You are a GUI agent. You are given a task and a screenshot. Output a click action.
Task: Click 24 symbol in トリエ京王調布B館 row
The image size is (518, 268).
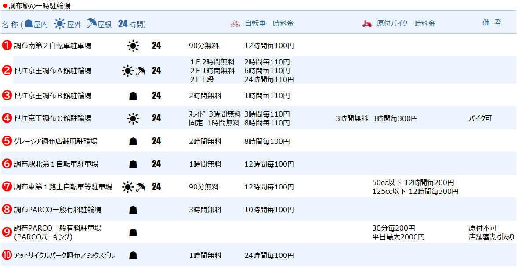(x=156, y=95)
